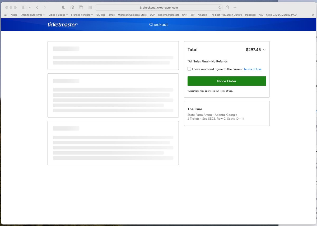Open the Amazon bookmark
The height and width of the screenshot is (226, 317).
[x=202, y=15]
